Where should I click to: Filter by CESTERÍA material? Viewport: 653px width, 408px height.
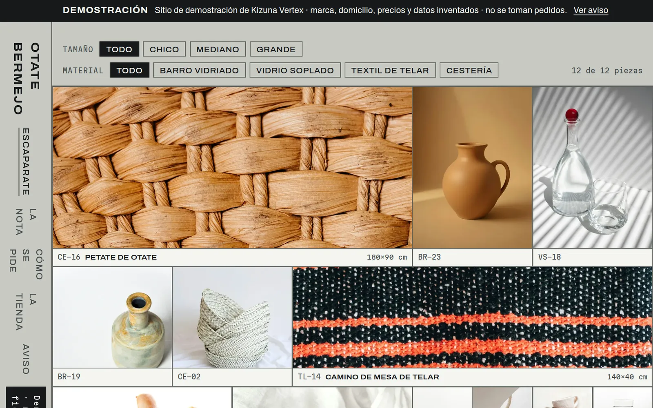[469, 70]
